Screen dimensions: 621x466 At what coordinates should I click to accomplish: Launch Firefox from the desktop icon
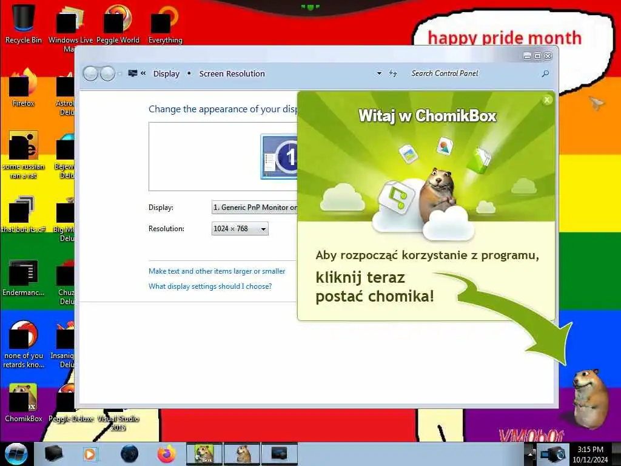tap(24, 88)
